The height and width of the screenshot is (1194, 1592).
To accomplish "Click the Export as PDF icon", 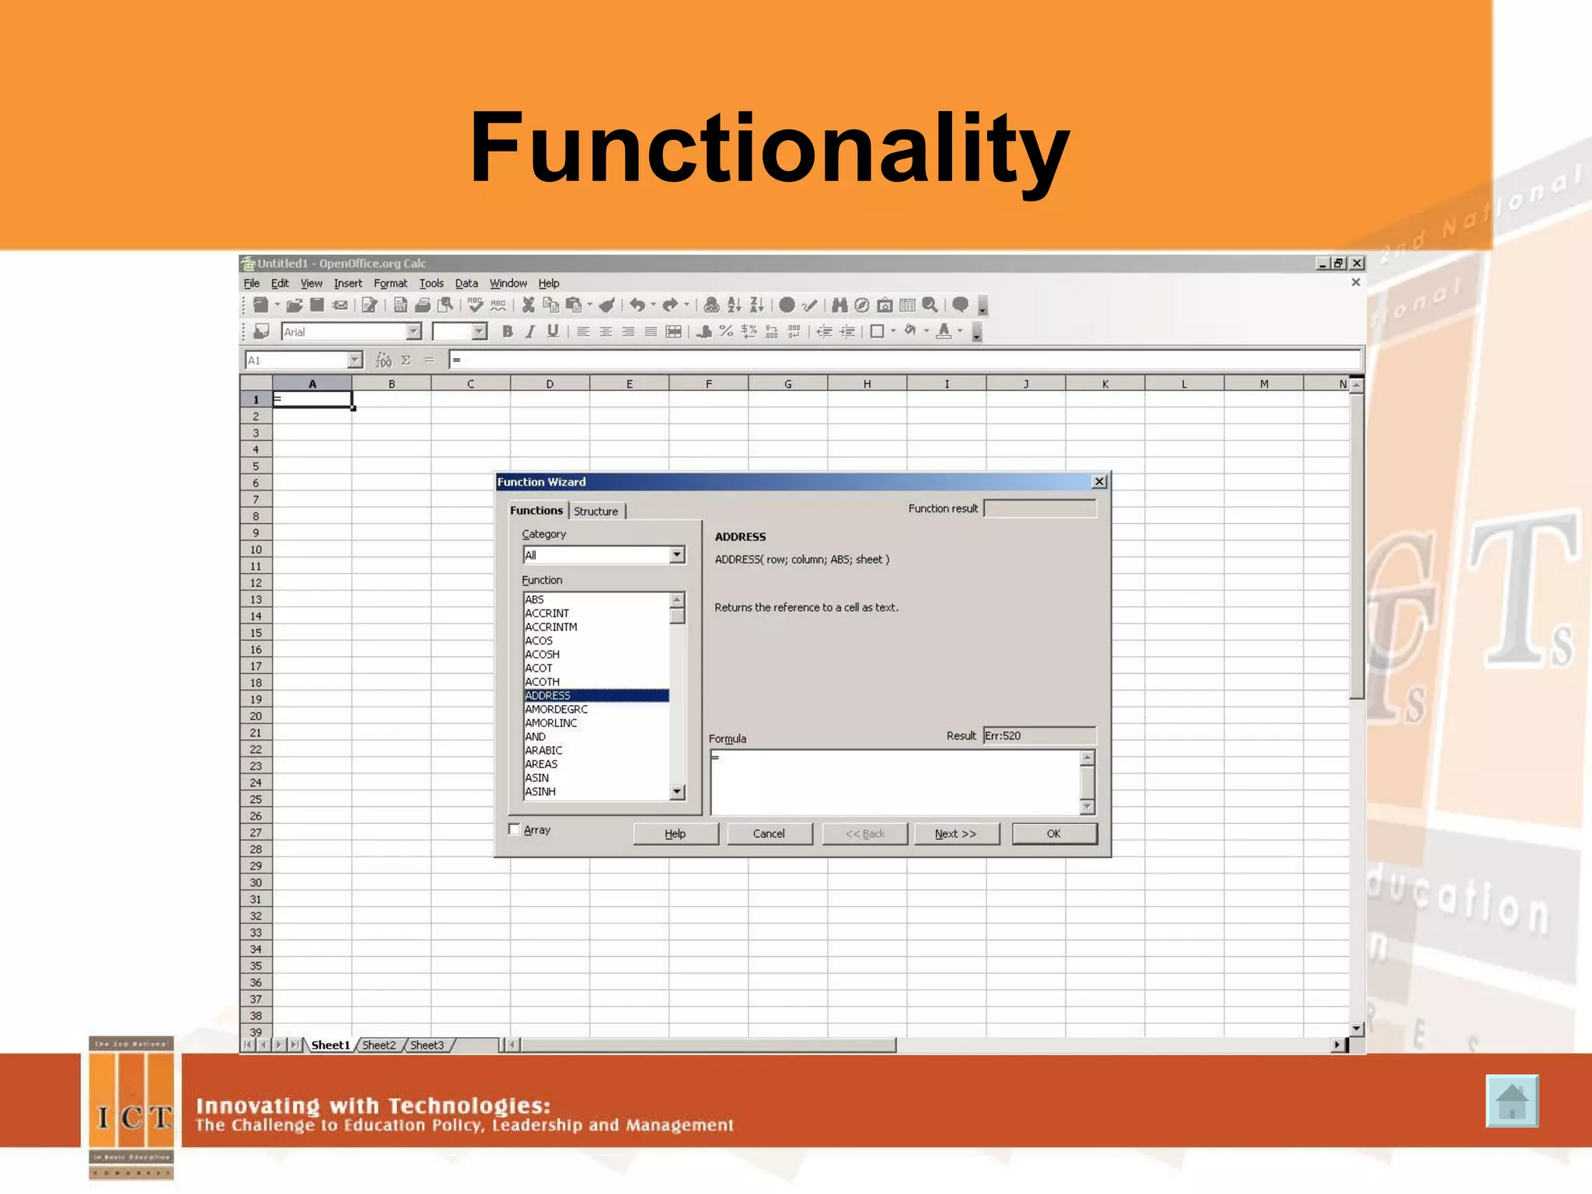I will (400, 305).
